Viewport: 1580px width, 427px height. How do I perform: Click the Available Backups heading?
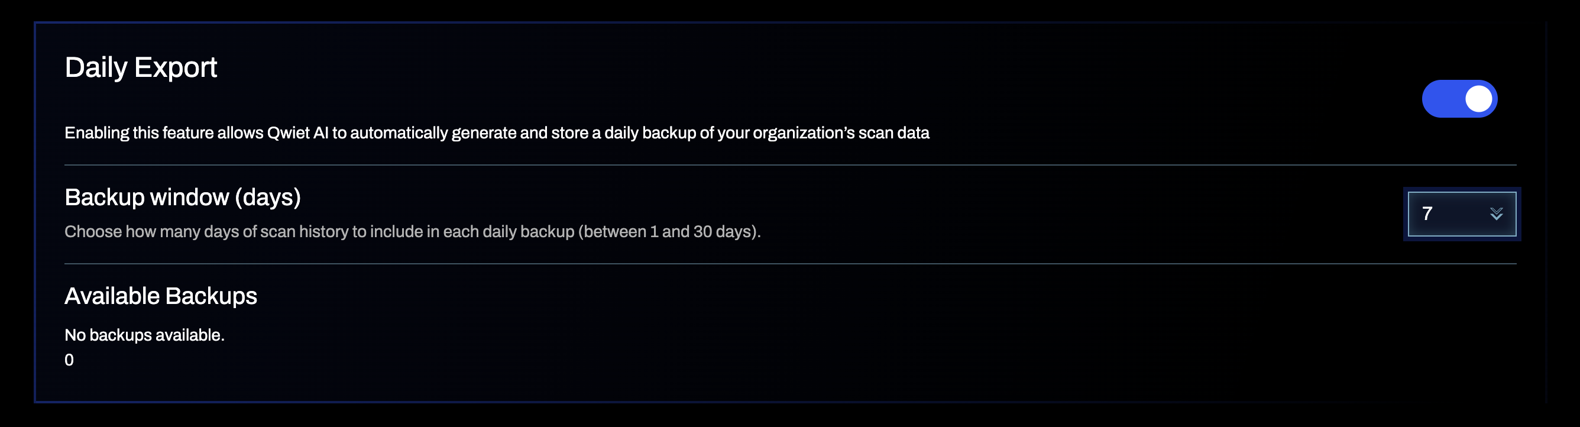(x=161, y=295)
